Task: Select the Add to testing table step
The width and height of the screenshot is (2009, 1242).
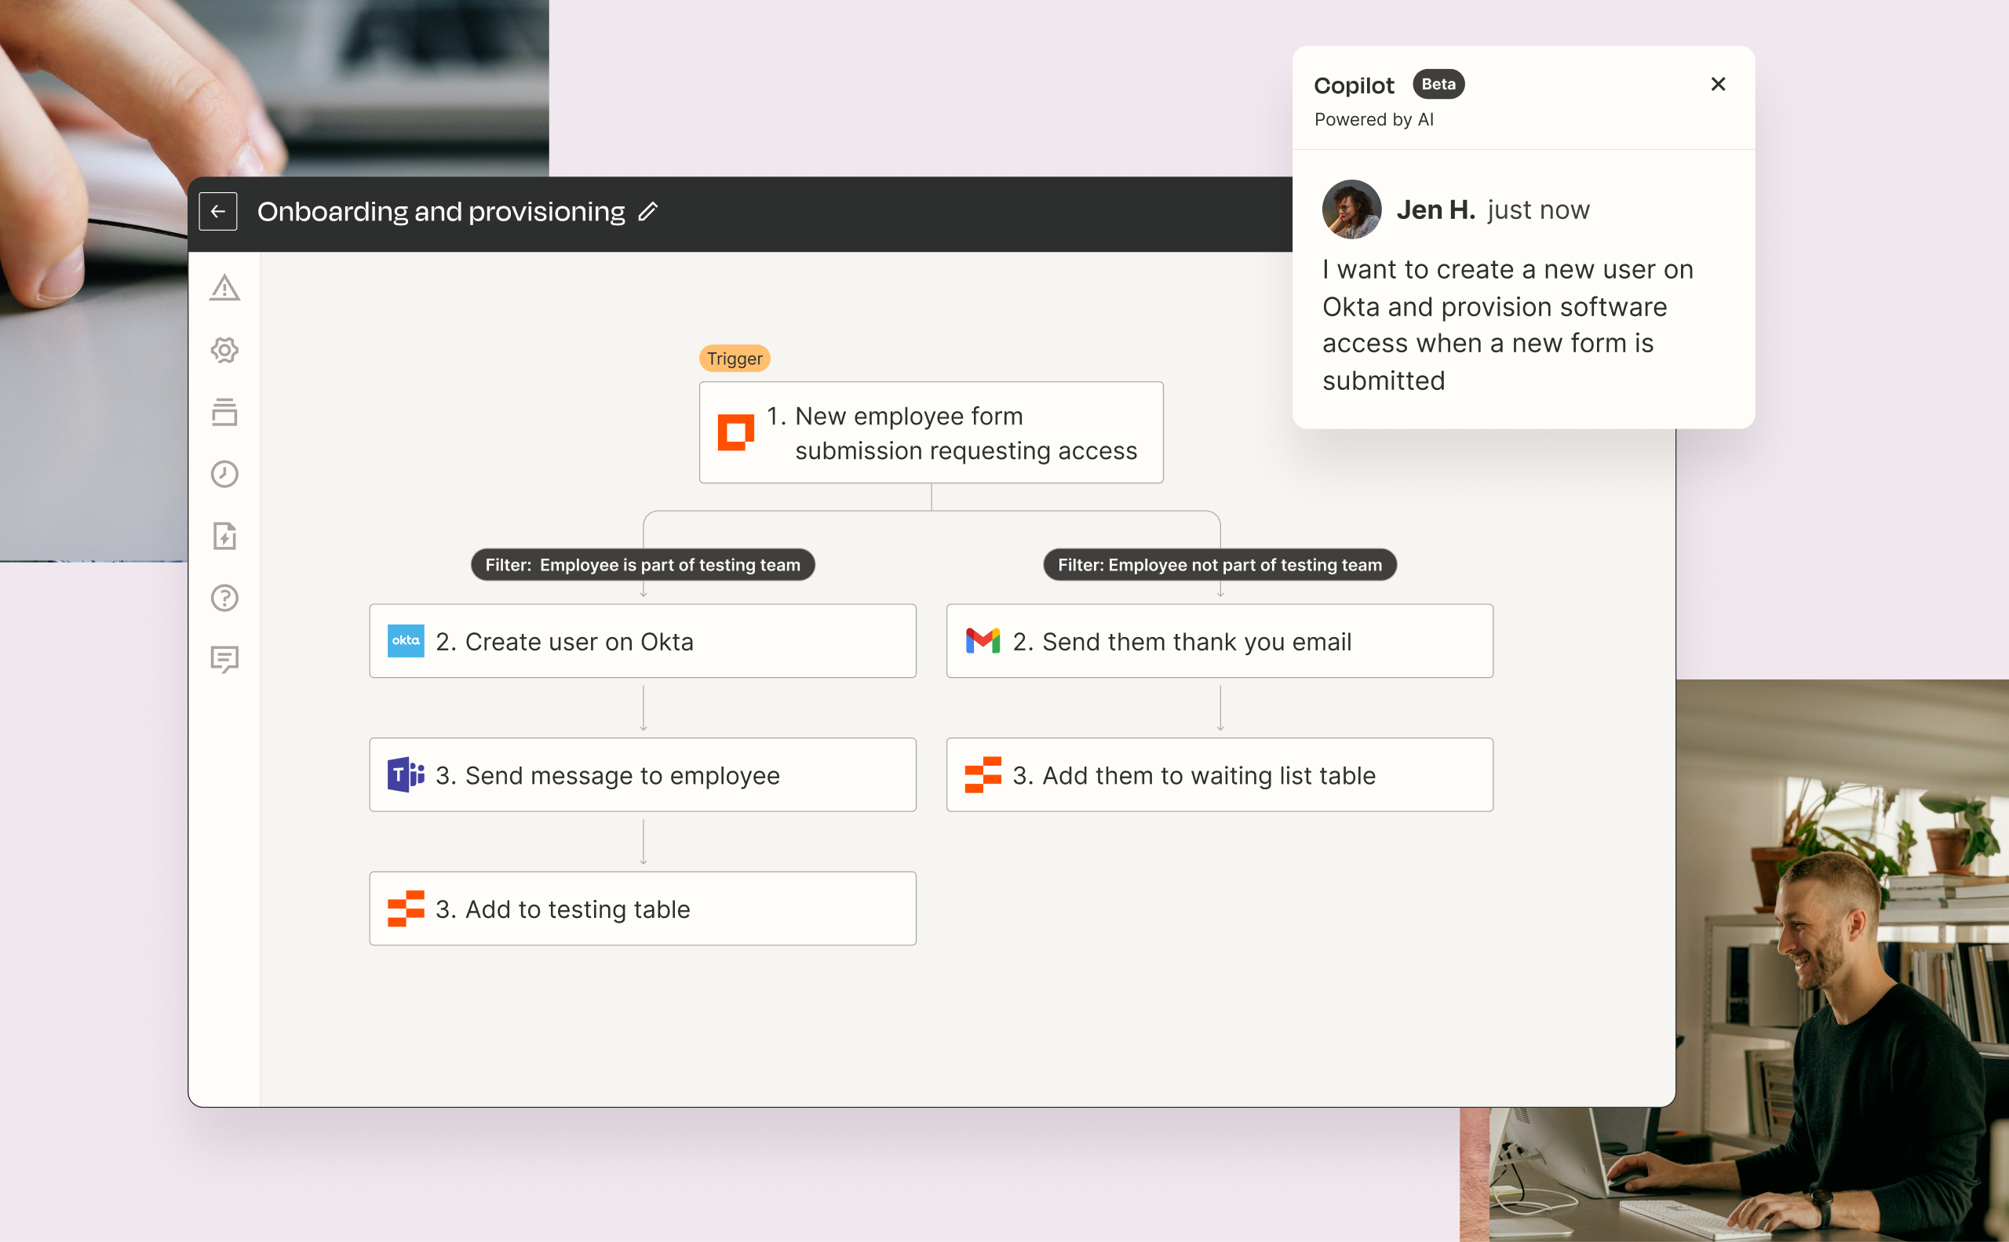Action: tap(643, 909)
